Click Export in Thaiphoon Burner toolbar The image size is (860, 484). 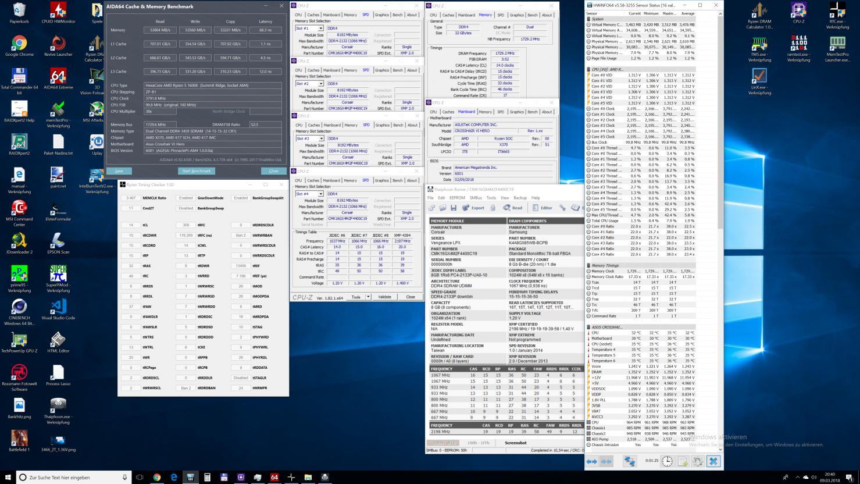point(473,208)
